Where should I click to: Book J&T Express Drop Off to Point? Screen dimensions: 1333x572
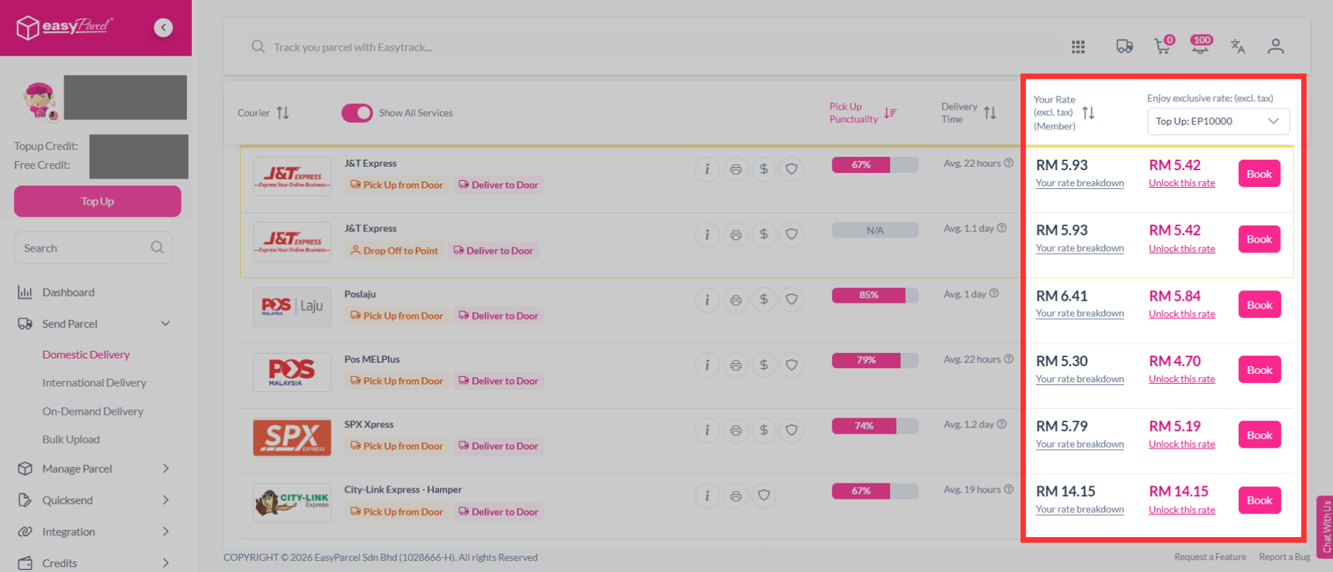[1259, 239]
